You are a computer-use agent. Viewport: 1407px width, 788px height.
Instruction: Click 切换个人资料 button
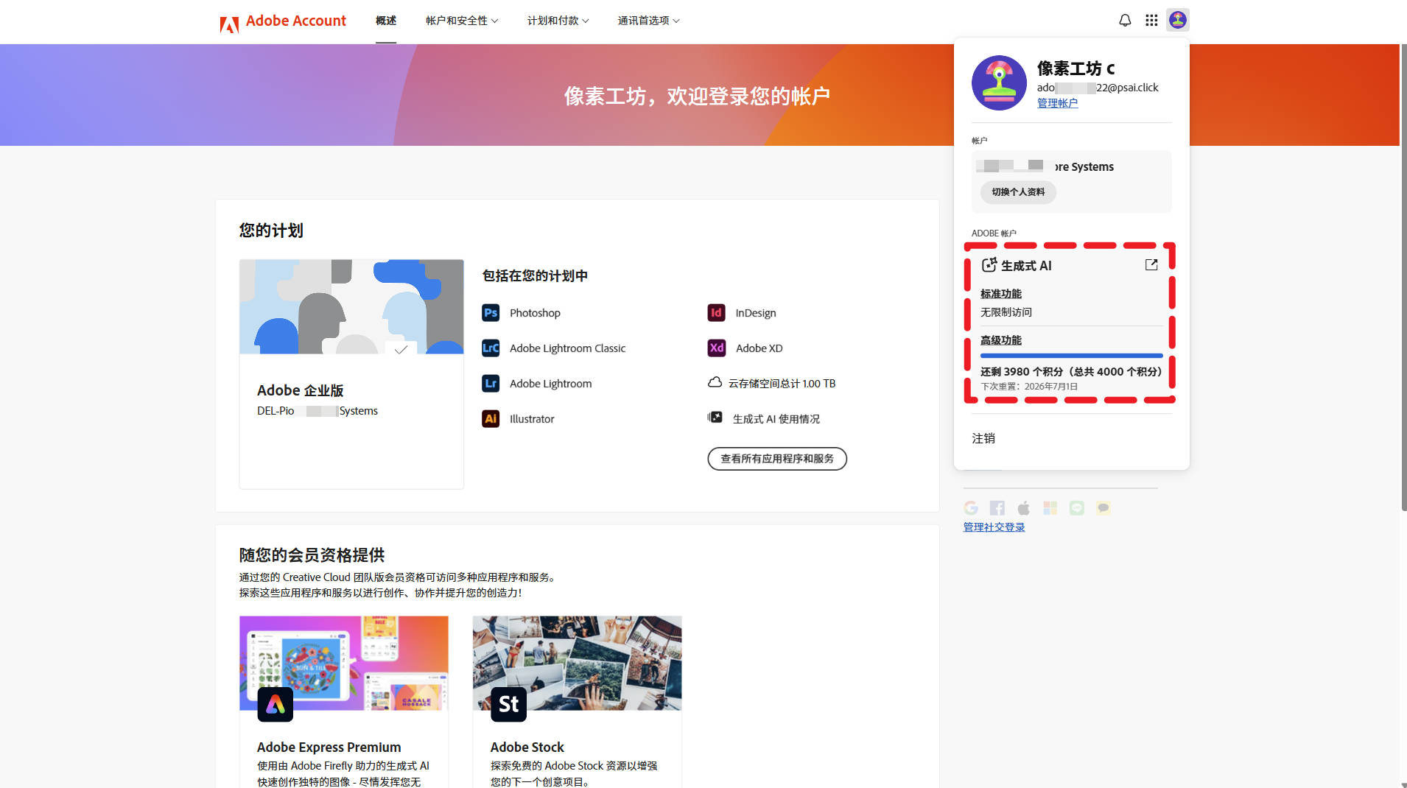coord(1018,192)
